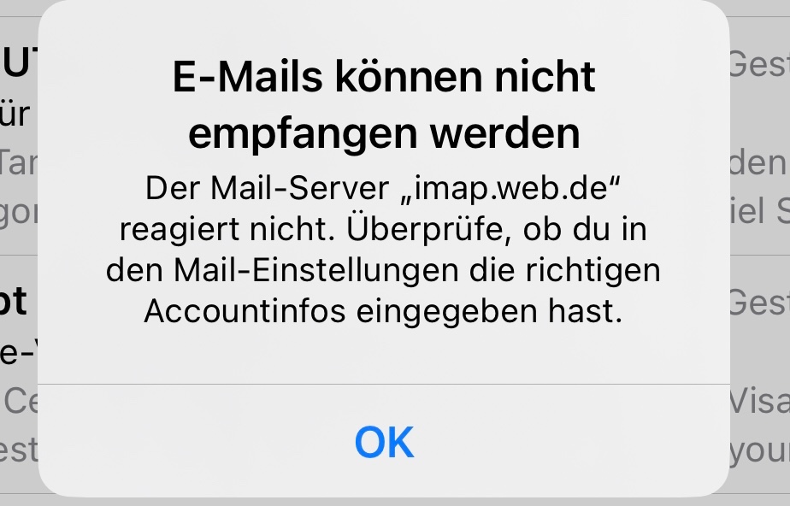Click the alert title "E-Mails können nicht"
The height and width of the screenshot is (506, 790).
click(x=384, y=77)
